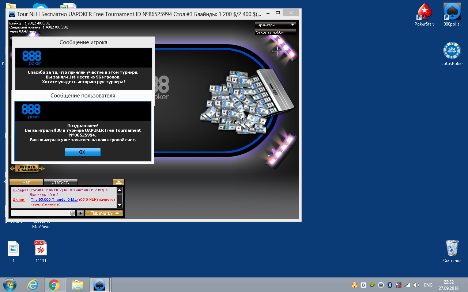Click the second Дилер link in red

(19, 200)
